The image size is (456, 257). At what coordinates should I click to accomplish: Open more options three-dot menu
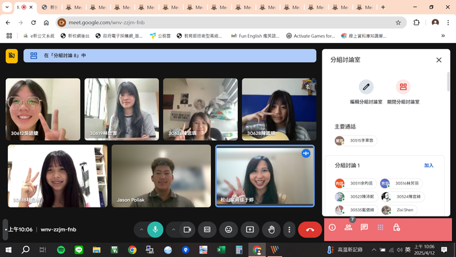[289, 230]
